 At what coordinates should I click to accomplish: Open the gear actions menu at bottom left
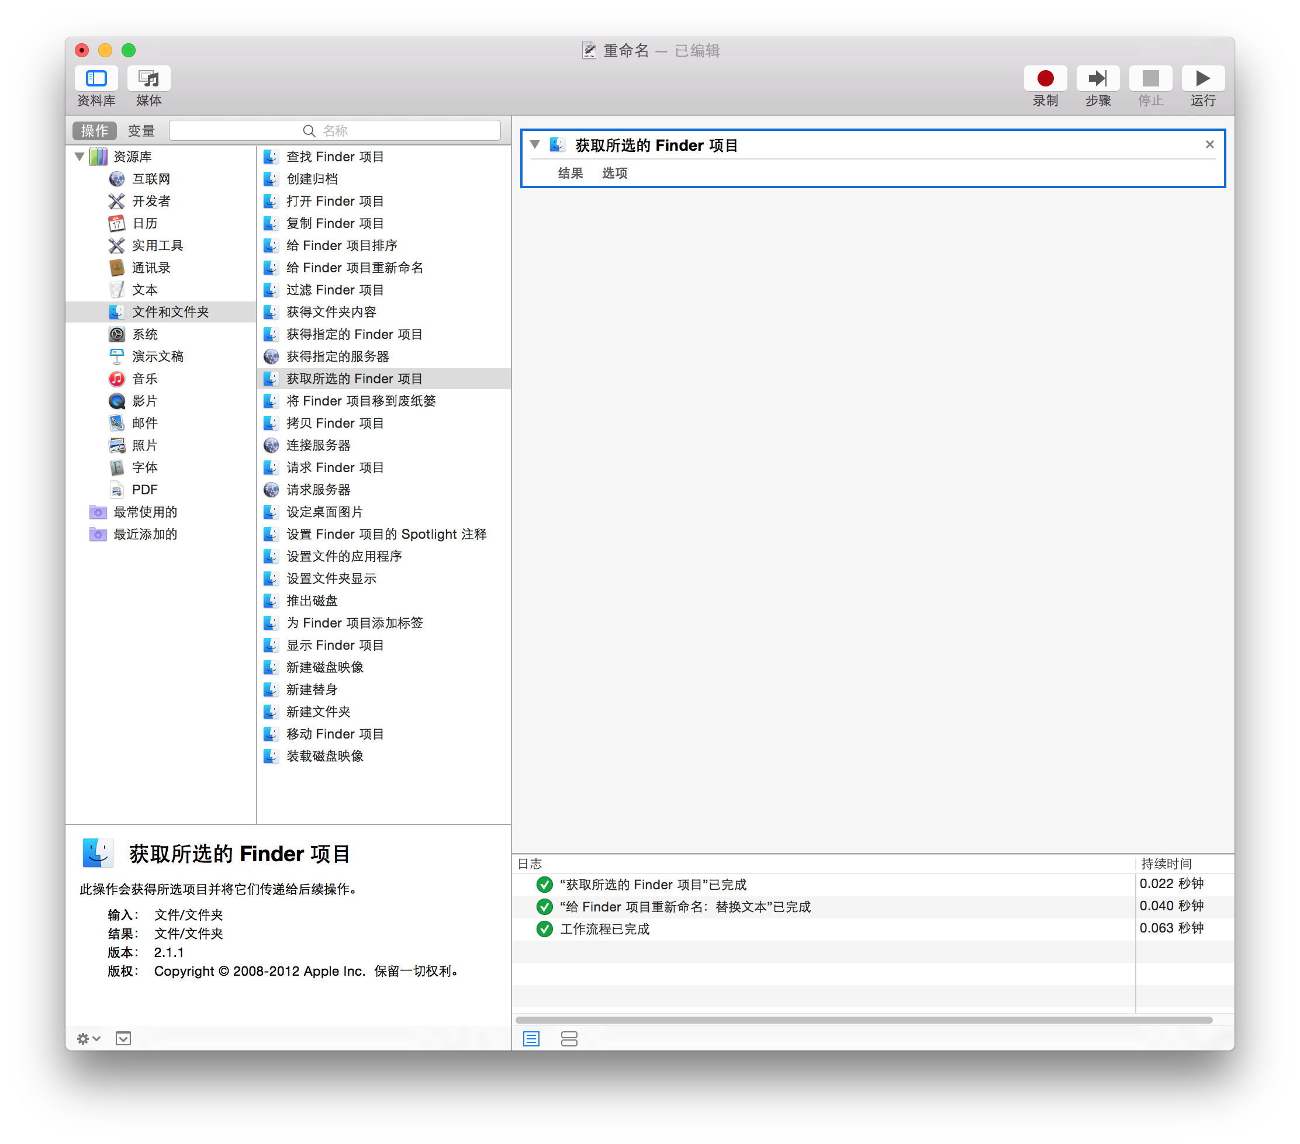[88, 1038]
